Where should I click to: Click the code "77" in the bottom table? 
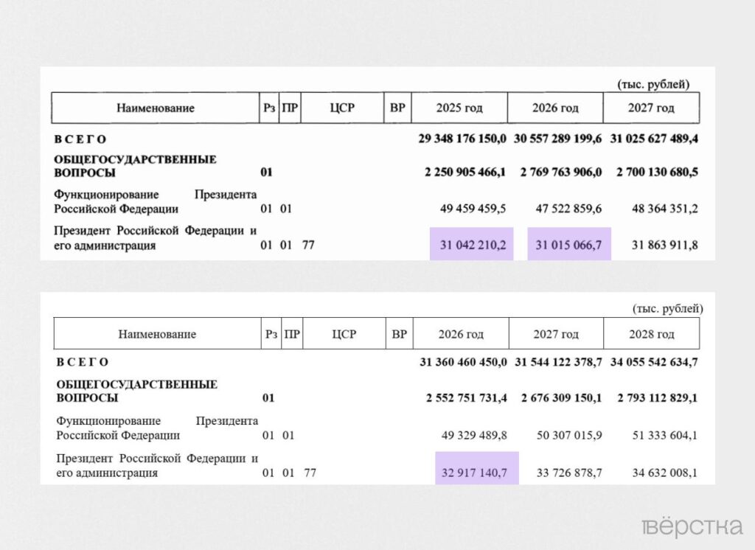[x=311, y=473]
